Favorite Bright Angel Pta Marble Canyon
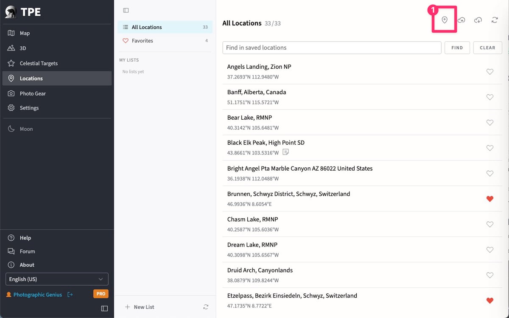 pyautogui.click(x=489, y=174)
